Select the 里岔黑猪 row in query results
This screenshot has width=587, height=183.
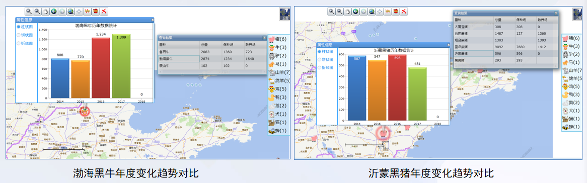tap(506, 47)
